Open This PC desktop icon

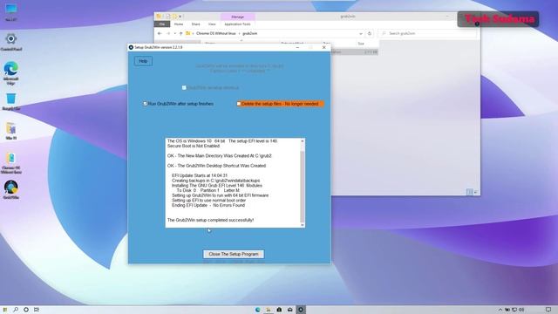(x=11, y=11)
